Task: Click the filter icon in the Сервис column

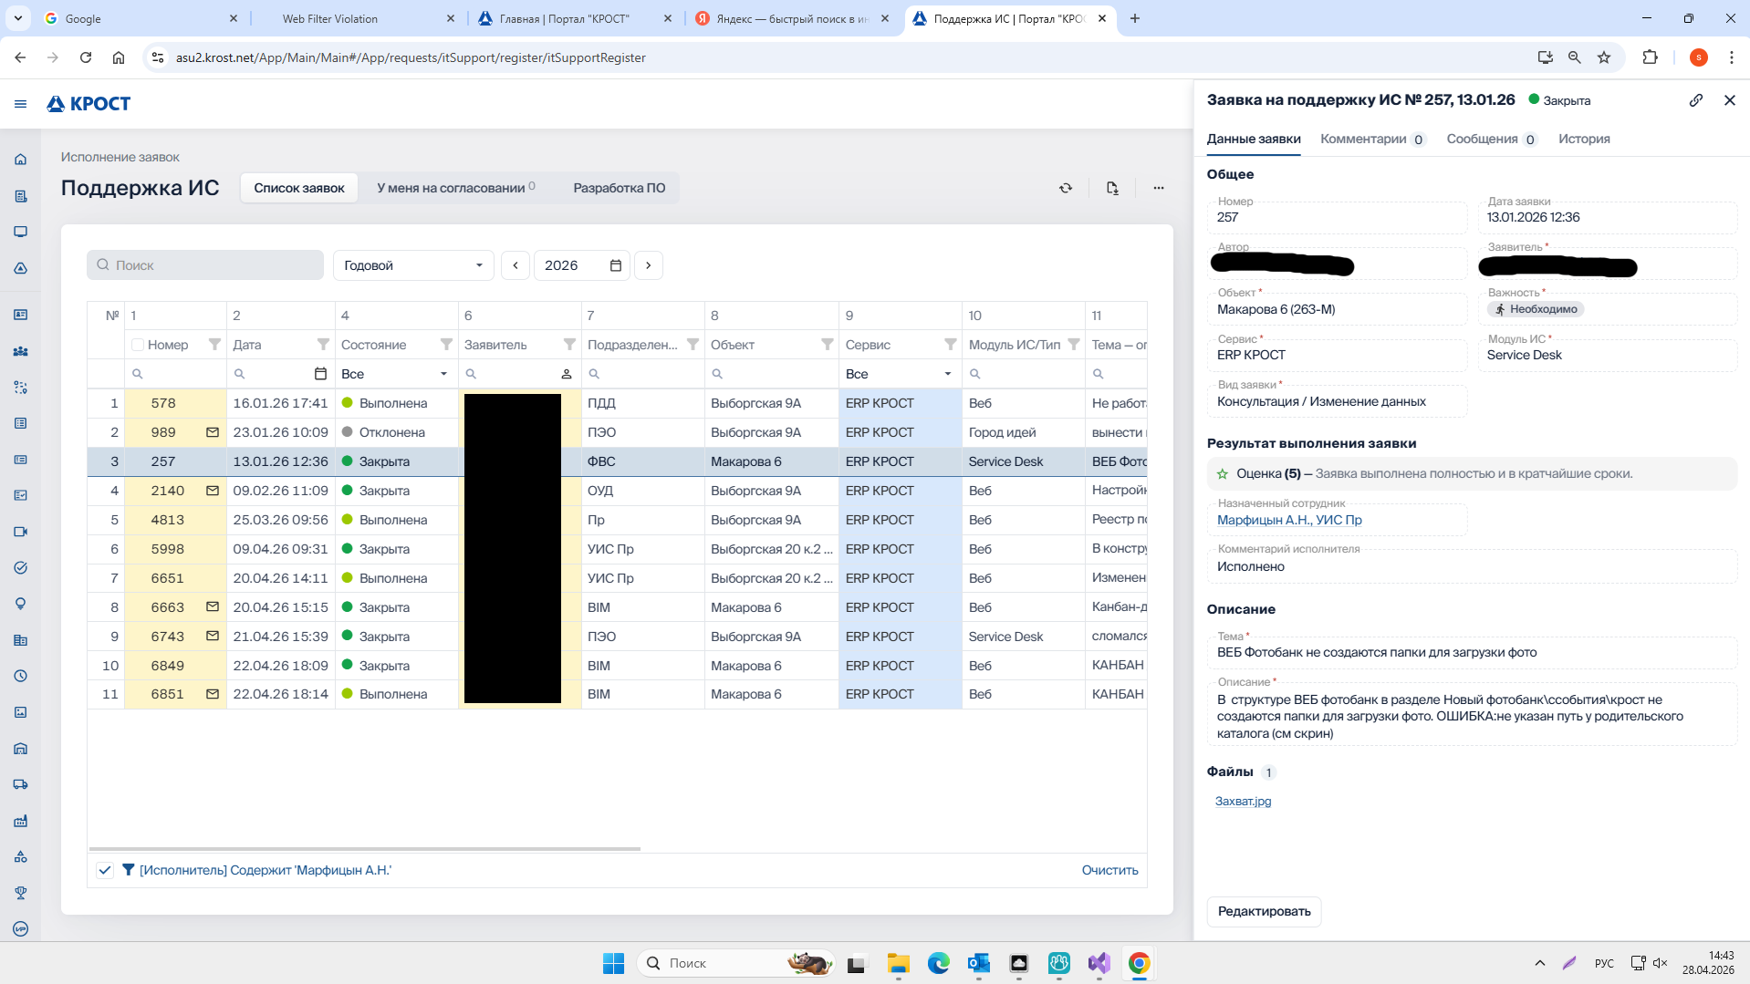Action: [950, 345]
